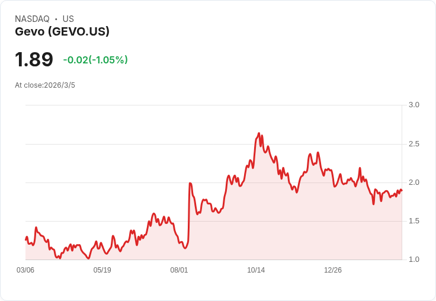The image size is (436, 301).
Task: Click the rightmost end of the price line
Action: click(x=401, y=191)
